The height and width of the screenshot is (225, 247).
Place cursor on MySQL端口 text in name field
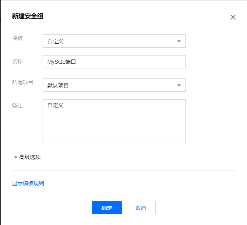[x=62, y=62]
